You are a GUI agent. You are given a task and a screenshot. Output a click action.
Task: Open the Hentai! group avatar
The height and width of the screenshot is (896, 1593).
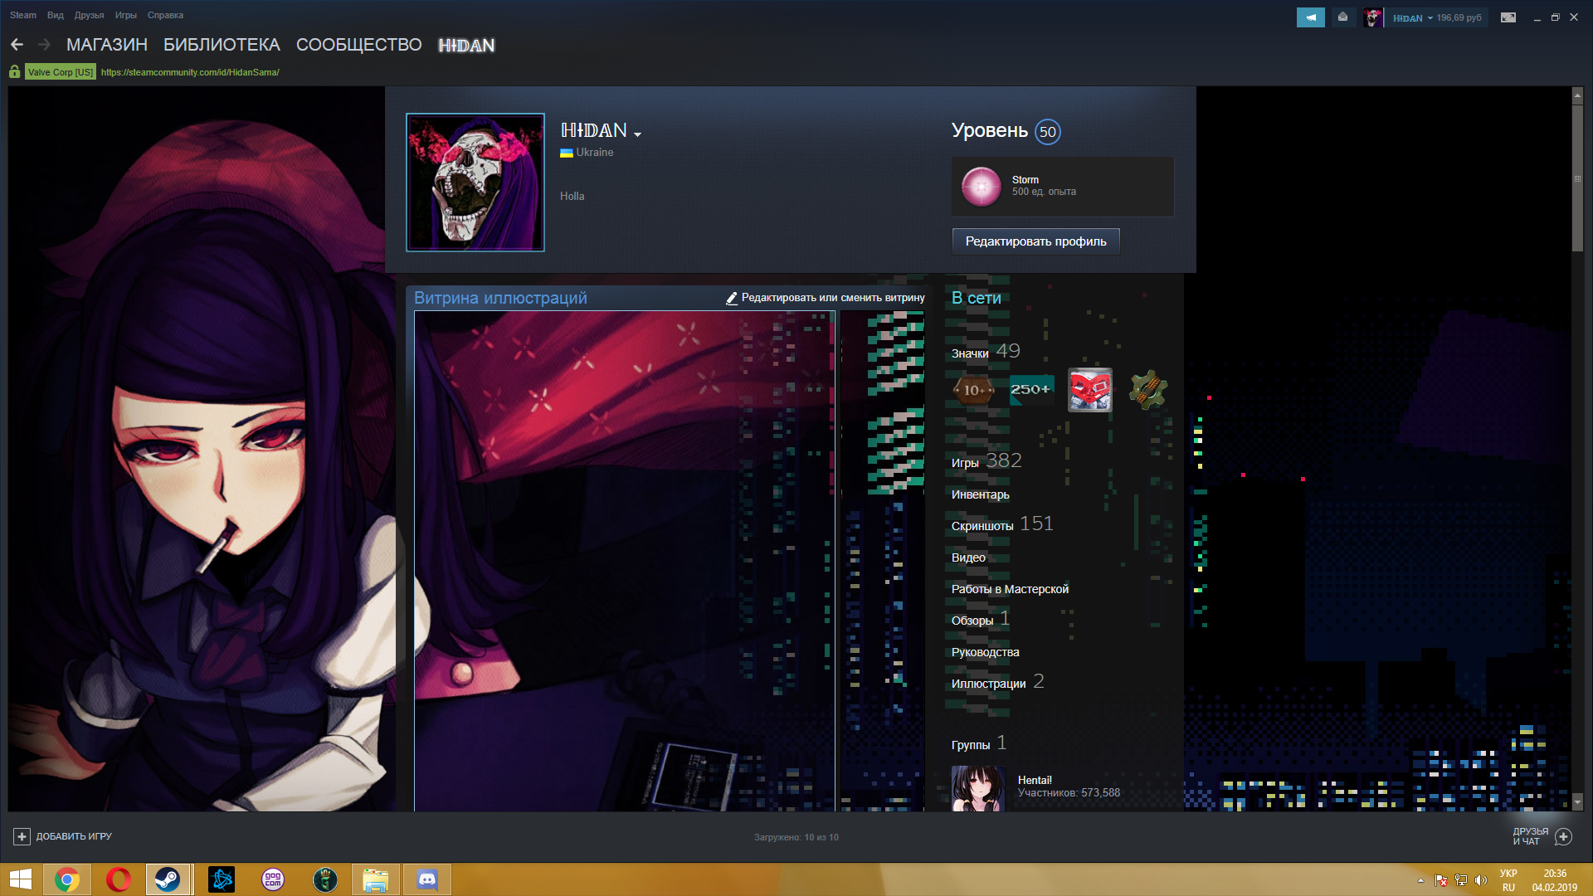(x=978, y=788)
